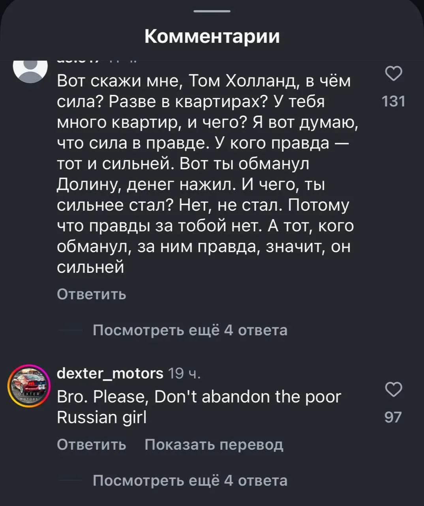Screen dimensions: 424x506
Task: Tap the '19 ч.' timestamp
Action: (184, 373)
